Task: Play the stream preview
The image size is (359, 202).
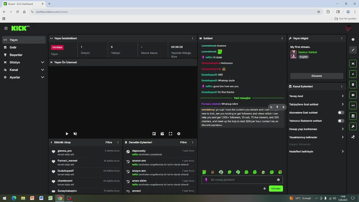Action: tap(67, 134)
